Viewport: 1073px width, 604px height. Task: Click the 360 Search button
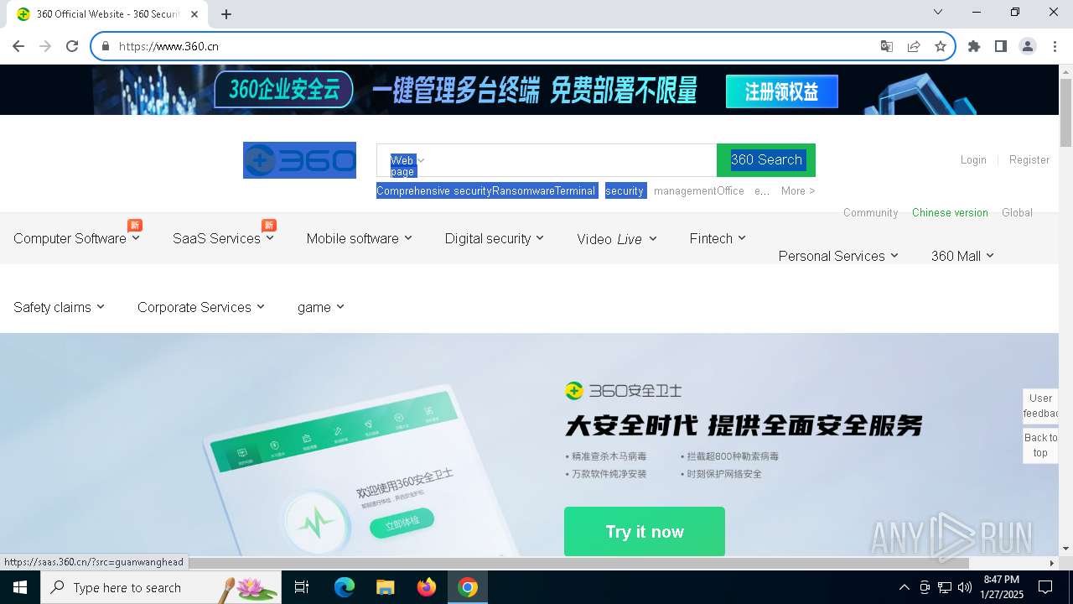(766, 160)
